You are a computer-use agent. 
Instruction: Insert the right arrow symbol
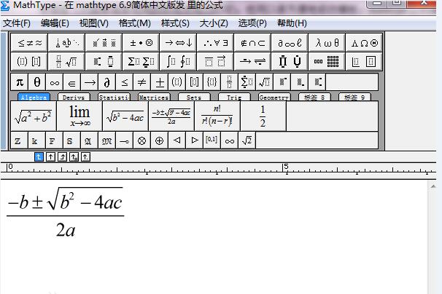point(90,82)
